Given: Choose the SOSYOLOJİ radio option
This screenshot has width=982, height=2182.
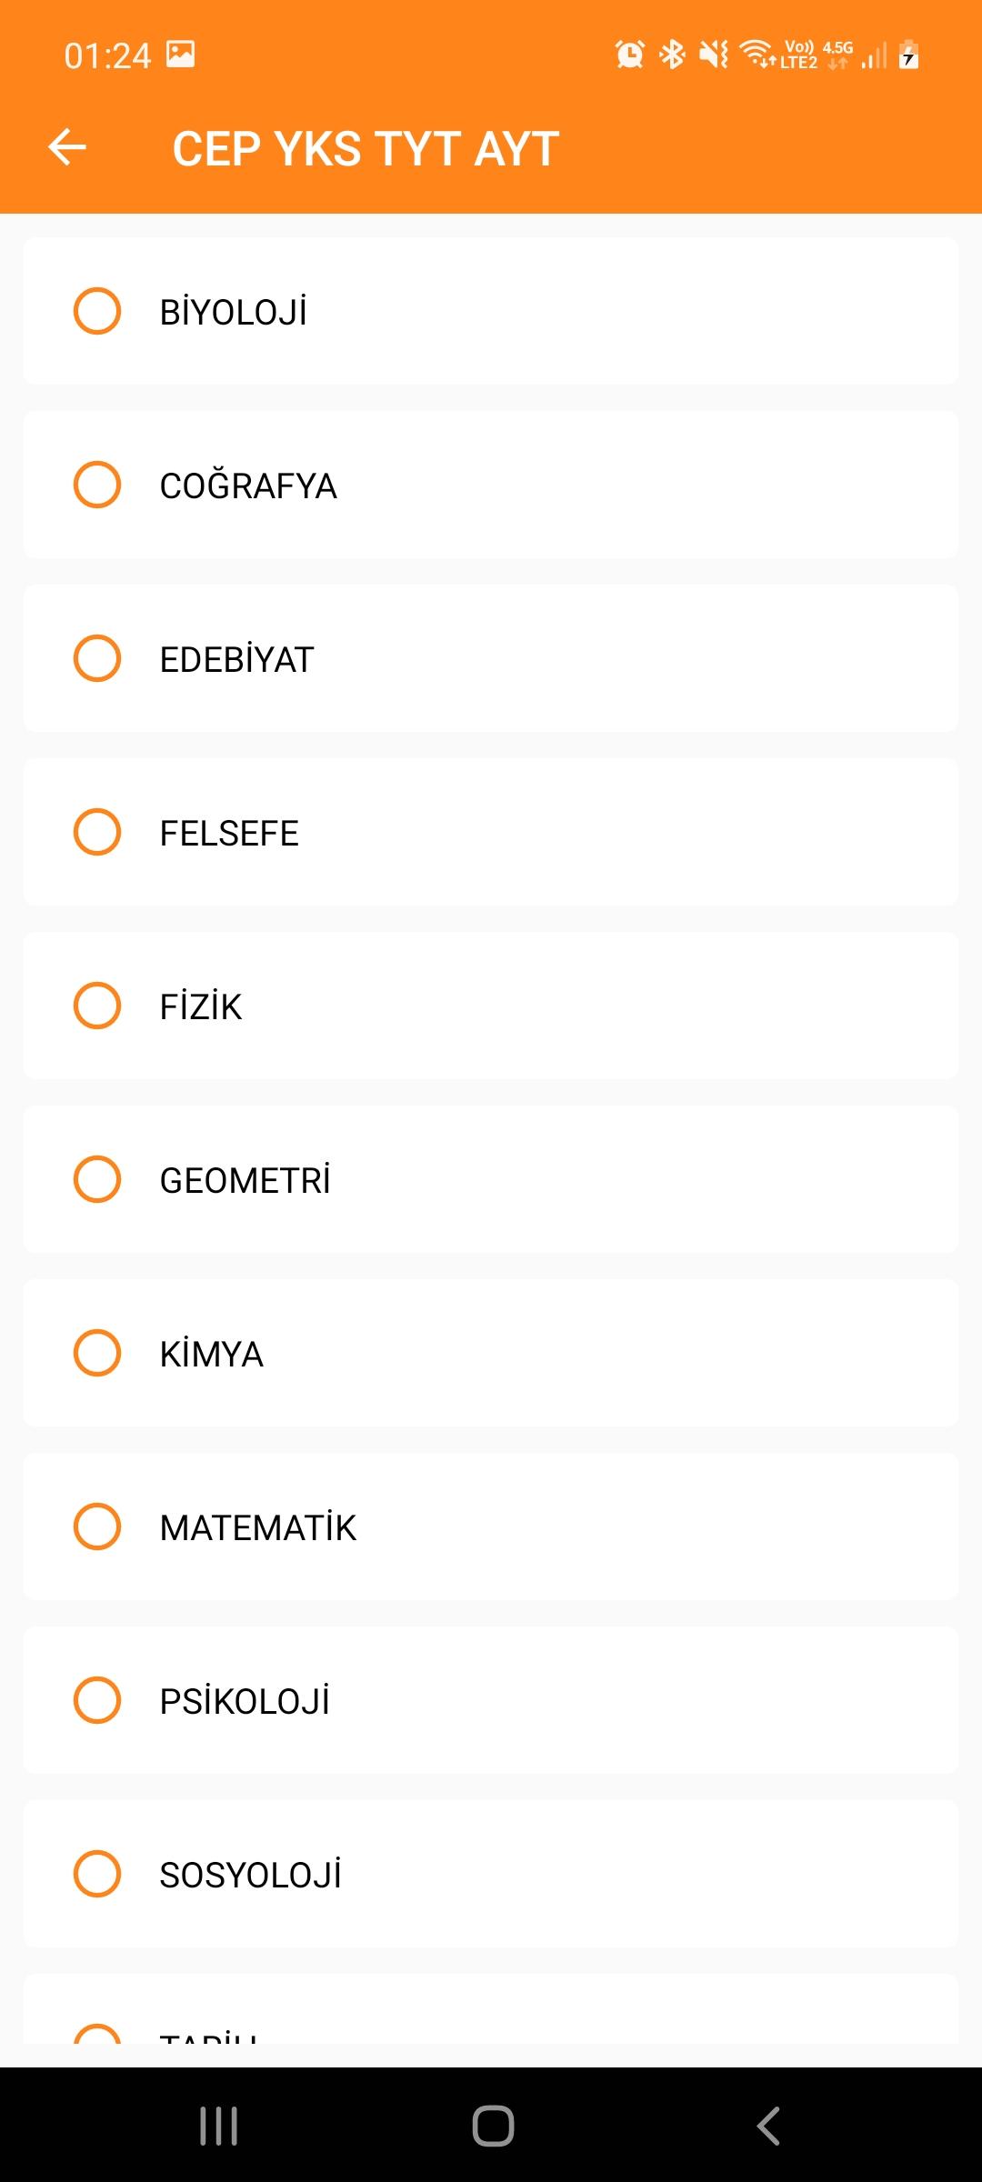Looking at the screenshot, I should (97, 1874).
